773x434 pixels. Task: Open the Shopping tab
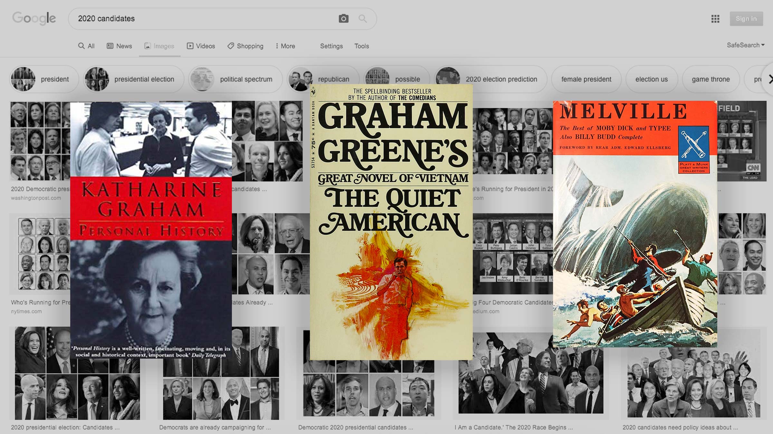click(245, 46)
